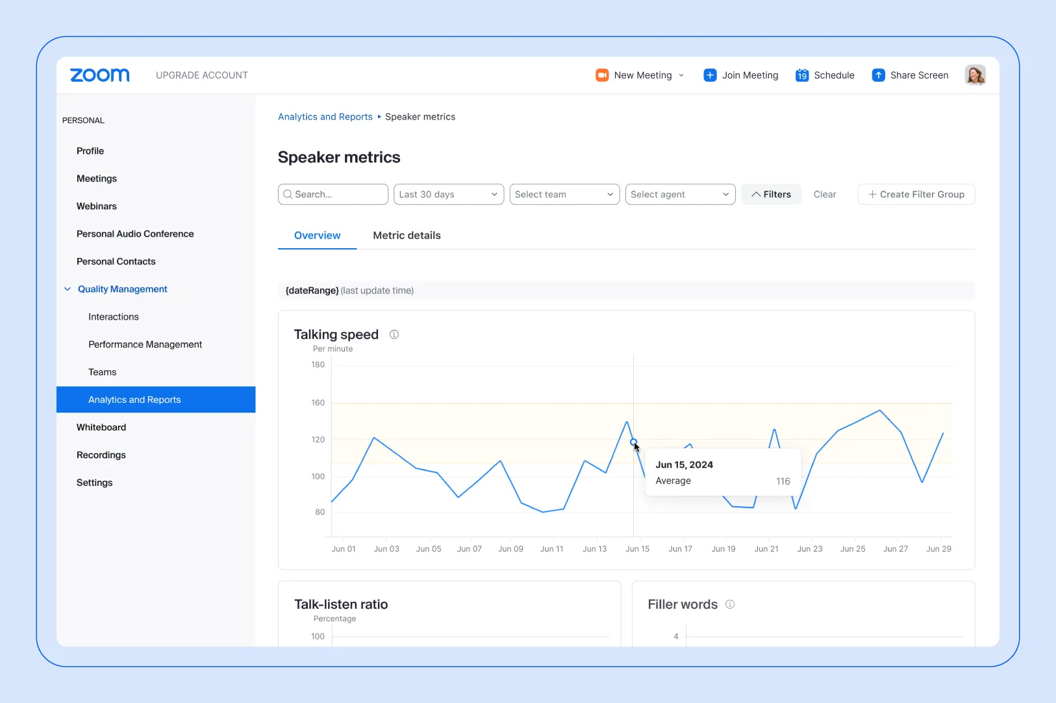
Task: Navigate to Recordings in the sidebar
Action: 101,455
